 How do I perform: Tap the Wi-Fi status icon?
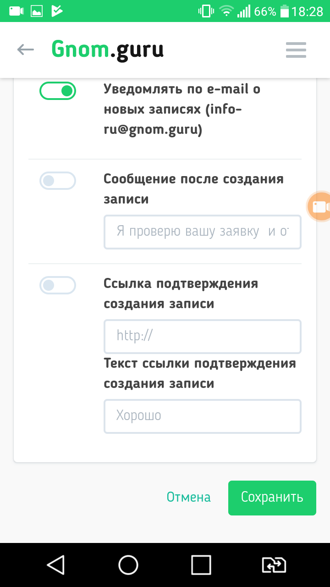(x=226, y=11)
